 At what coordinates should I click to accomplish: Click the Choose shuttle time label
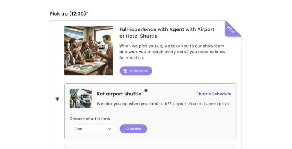90,119
